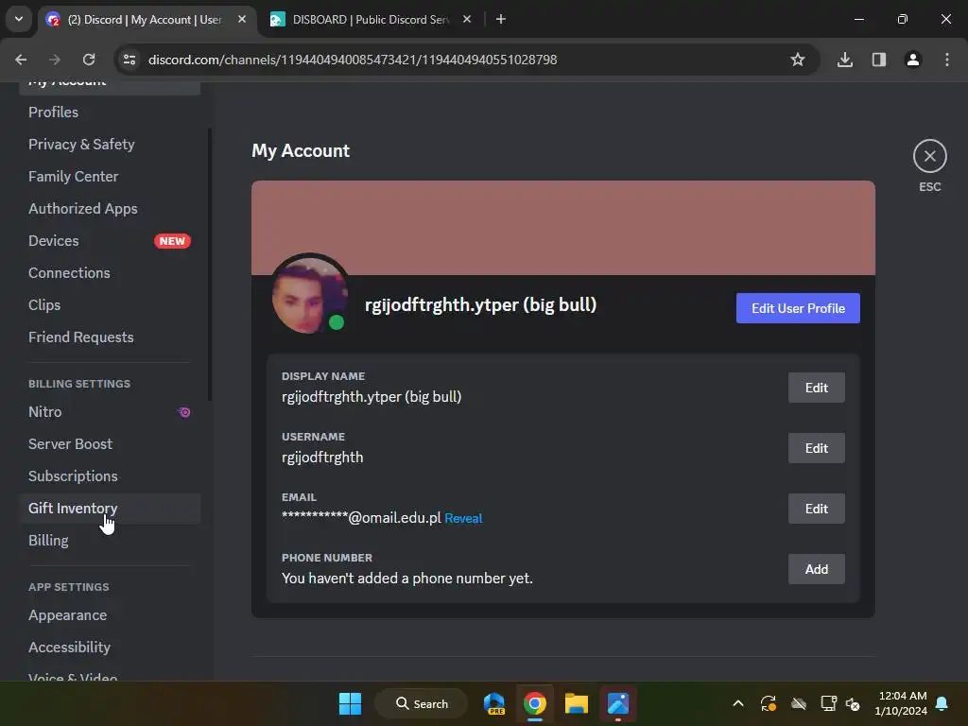Open a new browser tab
This screenshot has height=726, width=968.
point(501,19)
